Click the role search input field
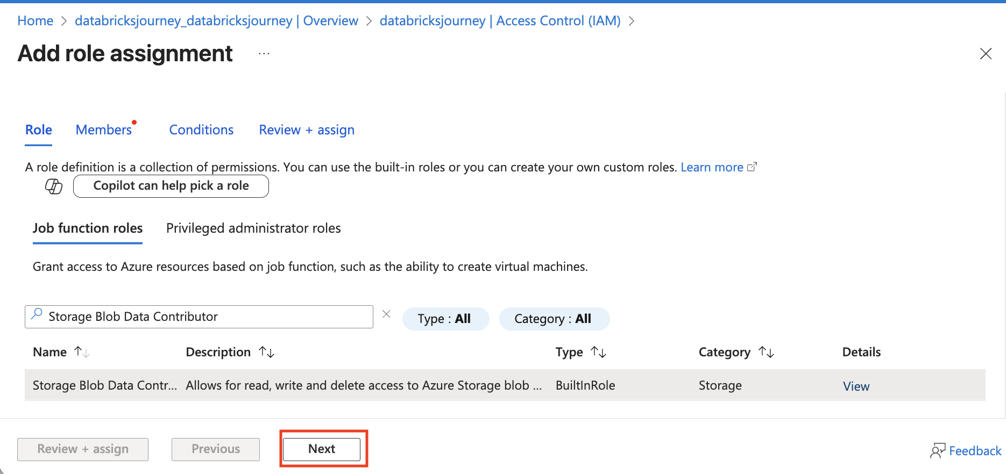 204,317
